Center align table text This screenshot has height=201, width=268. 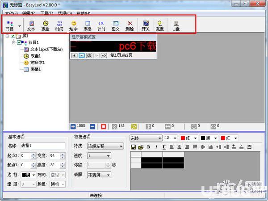point(179,147)
